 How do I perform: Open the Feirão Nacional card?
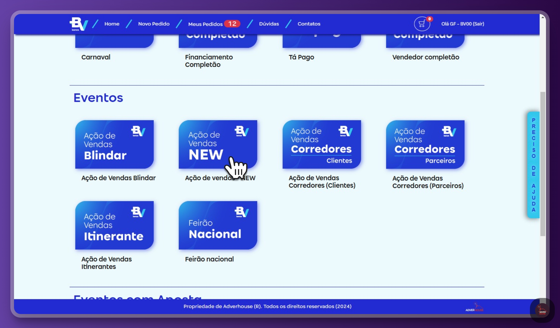(x=218, y=225)
